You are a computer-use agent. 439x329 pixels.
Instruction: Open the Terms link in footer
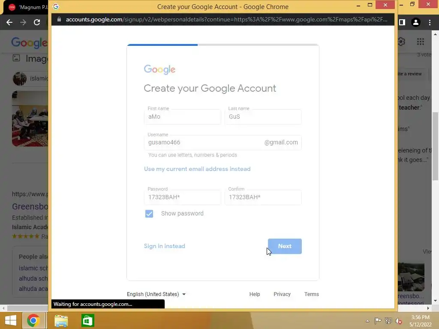click(311, 294)
